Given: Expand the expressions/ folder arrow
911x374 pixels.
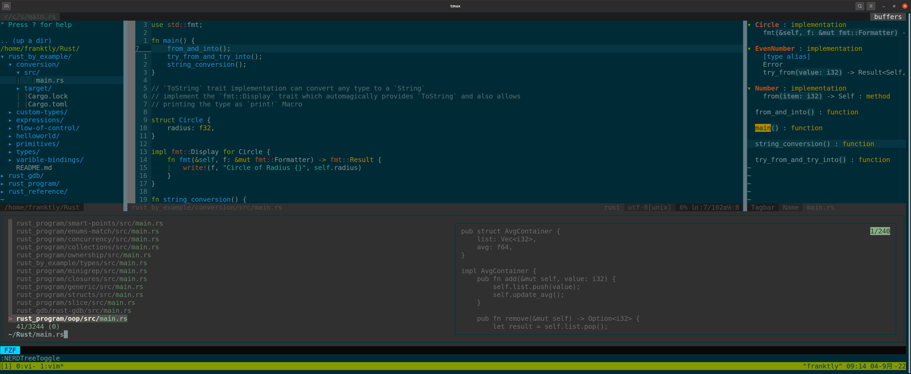Looking at the screenshot, I should click(x=10, y=120).
